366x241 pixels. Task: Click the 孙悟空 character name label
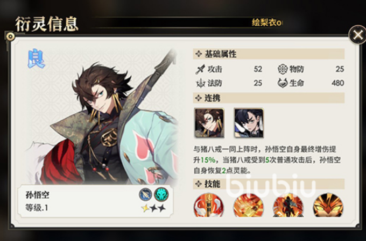pos(38,195)
